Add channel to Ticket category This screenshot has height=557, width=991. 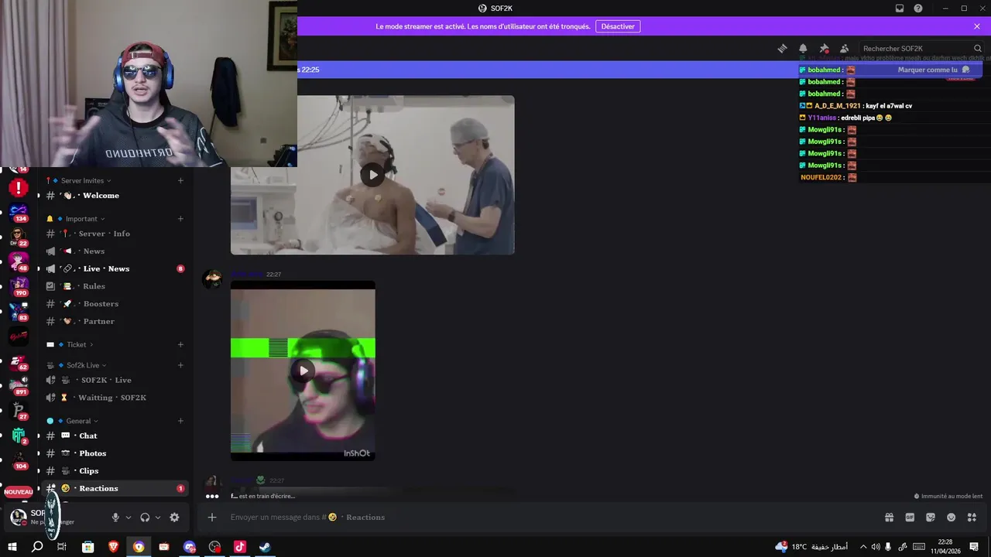click(180, 345)
